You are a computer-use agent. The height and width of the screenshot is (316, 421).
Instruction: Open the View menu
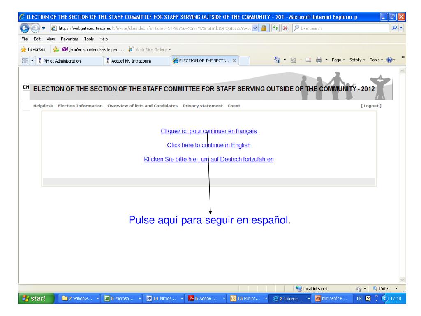click(x=51, y=39)
